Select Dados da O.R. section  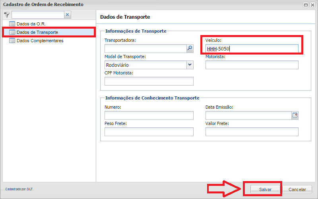pyautogui.click(x=31, y=24)
